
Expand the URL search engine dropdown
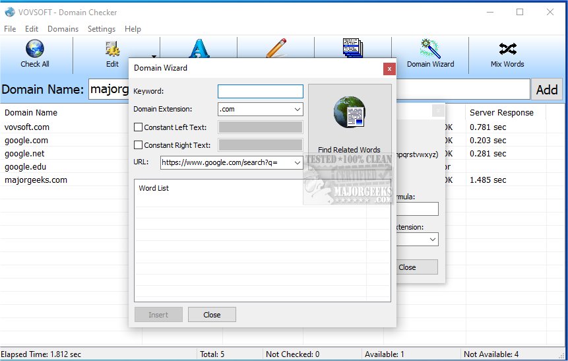(297, 163)
